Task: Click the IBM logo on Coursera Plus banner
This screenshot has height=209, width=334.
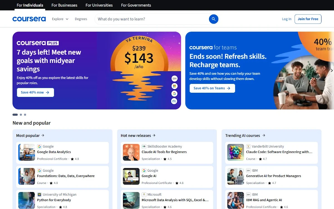Action: click(x=174, y=79)
